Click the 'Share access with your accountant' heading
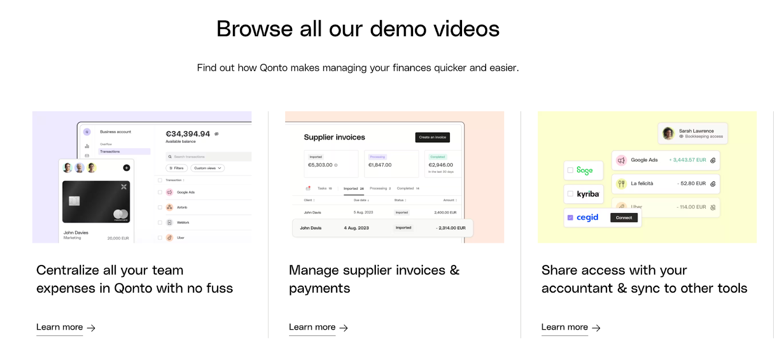Screen dimensions: 784x357 click(644, 279)
